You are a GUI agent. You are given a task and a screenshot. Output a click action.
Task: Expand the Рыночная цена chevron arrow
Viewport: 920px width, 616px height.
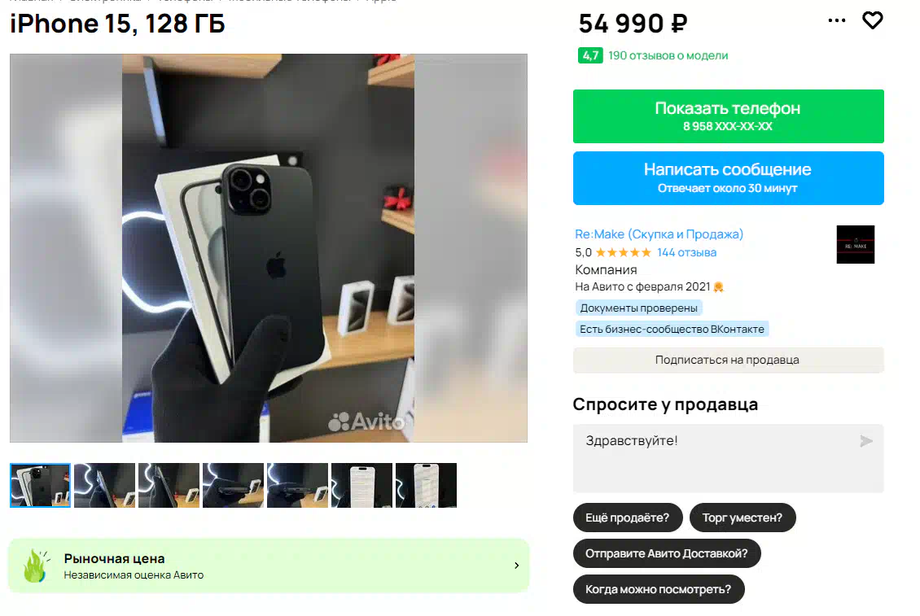(516, 566)
